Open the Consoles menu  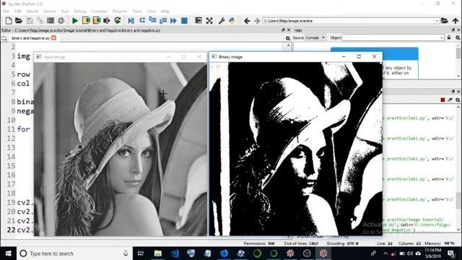[99, 12]
